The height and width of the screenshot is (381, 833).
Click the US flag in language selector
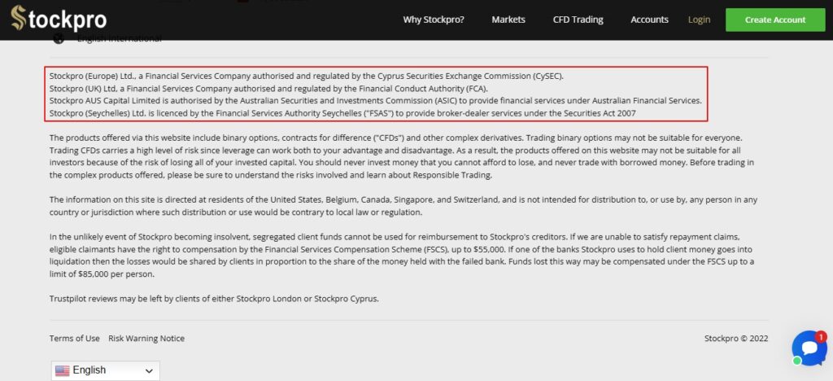(x=62, y=370)
